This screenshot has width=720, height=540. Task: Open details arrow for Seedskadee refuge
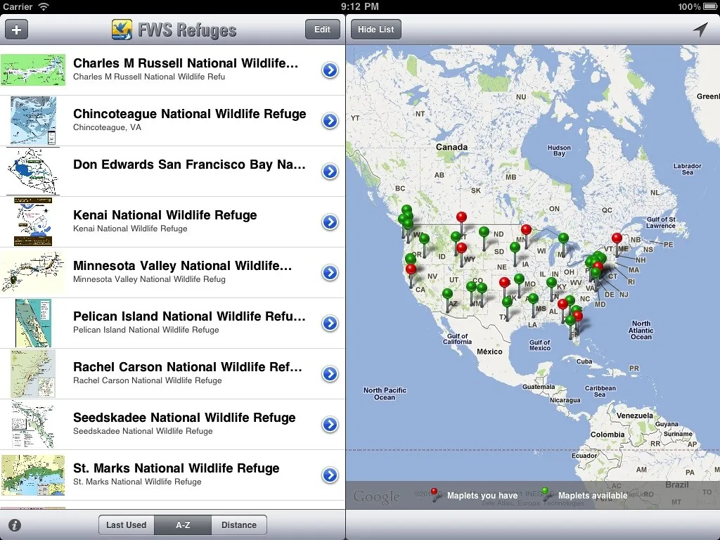pos(330,424)
